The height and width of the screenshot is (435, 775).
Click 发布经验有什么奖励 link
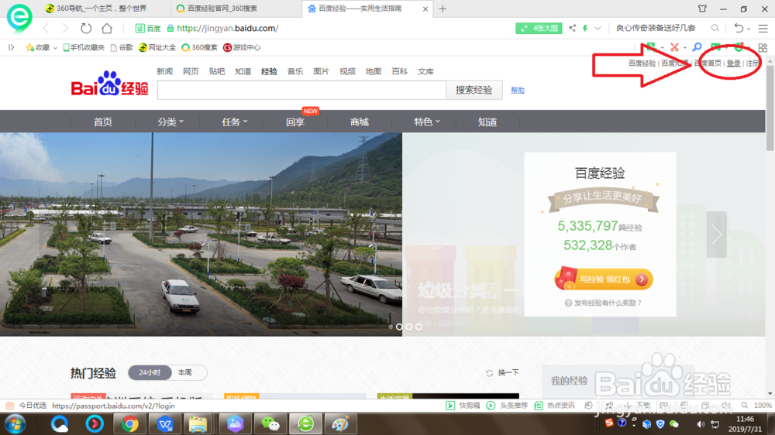pyautogui.click(x=603, y=303)
